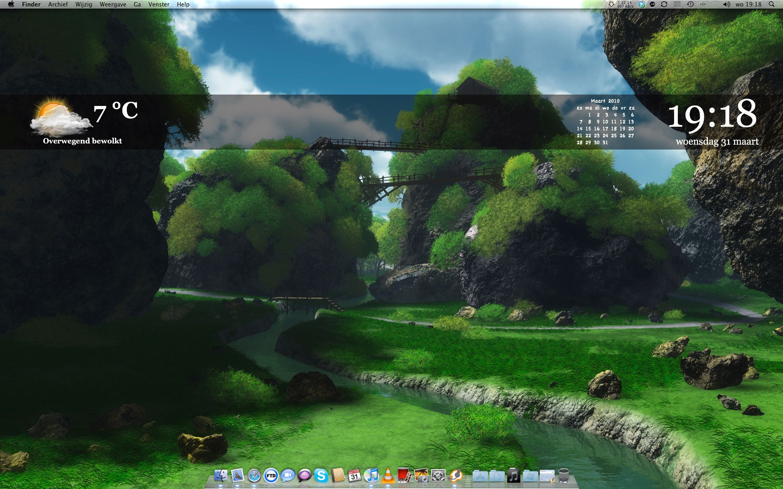Viewport: 783px width, 489px height.
Task: Launch Safari from the Dock
Action: click(x=254, y=476)
